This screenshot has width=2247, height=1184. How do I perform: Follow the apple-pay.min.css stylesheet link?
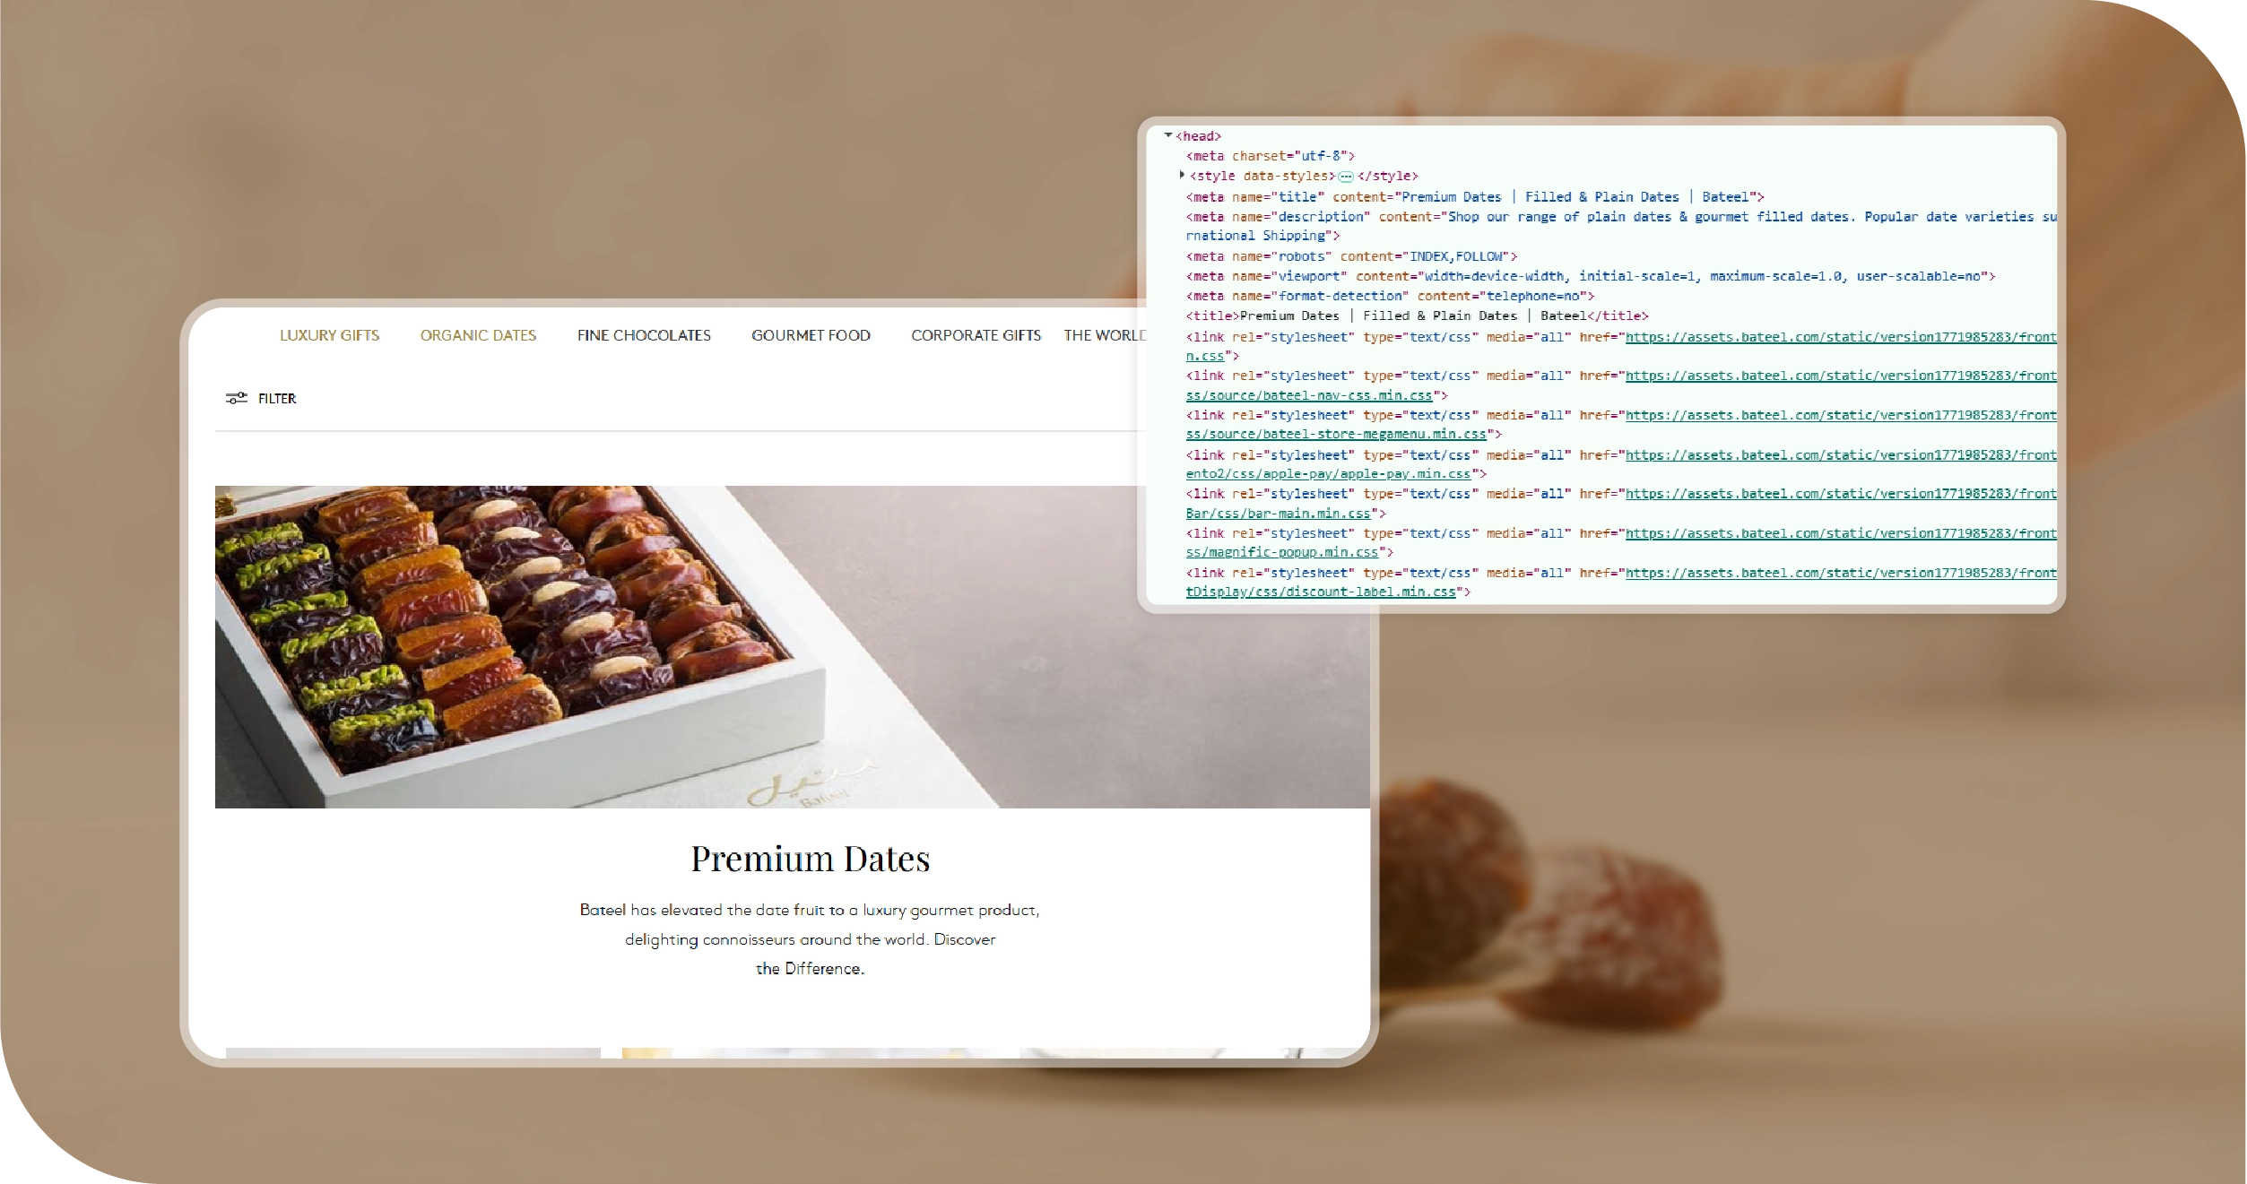pyautogui.click(x=1328, y=473)
